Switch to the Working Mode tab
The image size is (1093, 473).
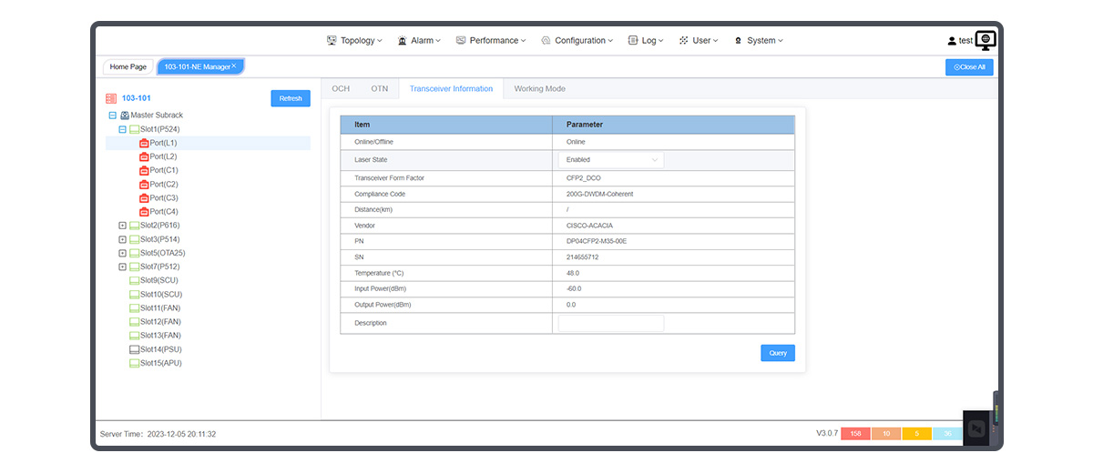[x=539, y=89]
